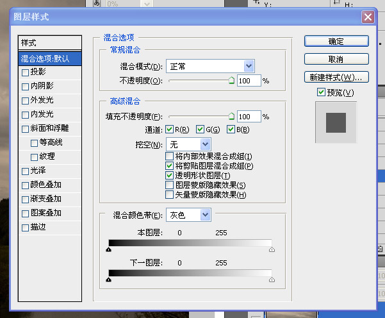The height and width of the screenshot is (318, 385).
Task: Select 混合选项:默认 in styles list
Action: tap(50, 58)
